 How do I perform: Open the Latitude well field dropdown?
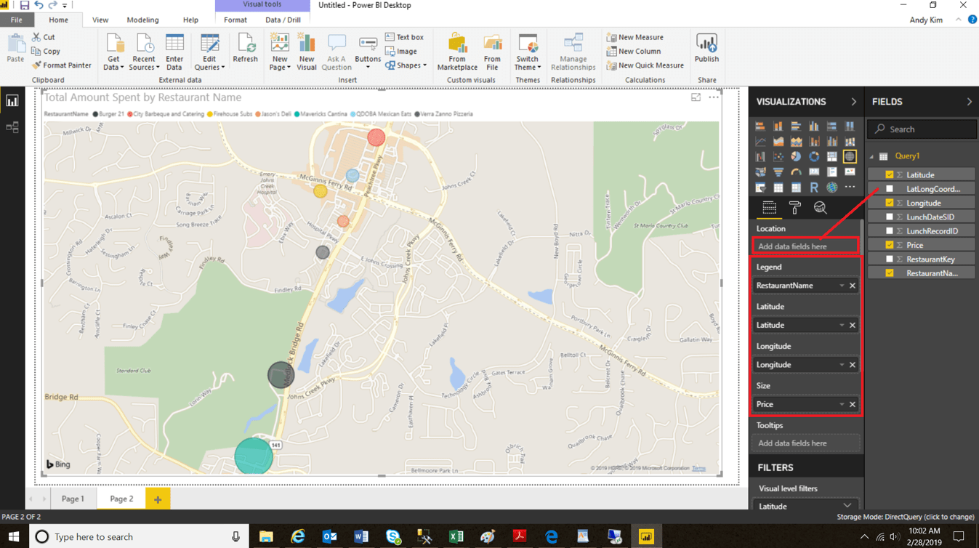coord(842,325)
